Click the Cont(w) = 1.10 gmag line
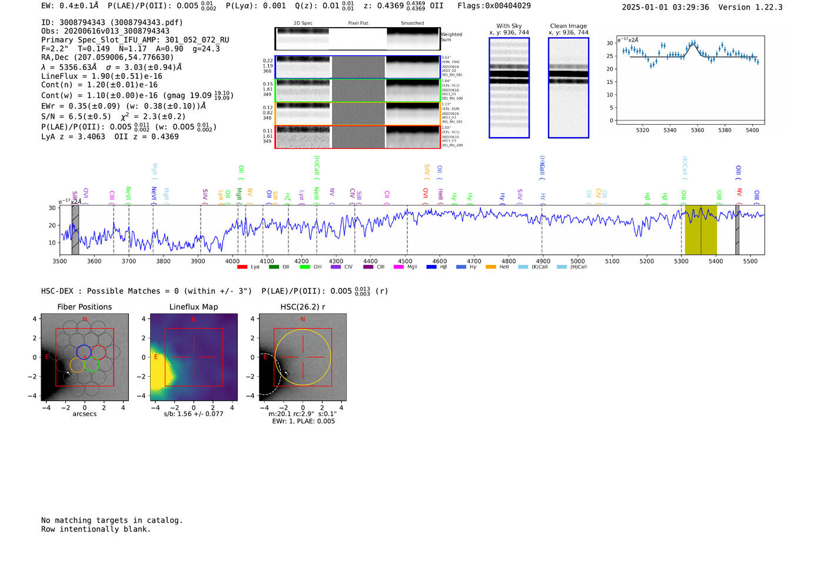This screenshot has width=824, height=561. click(x=137, y=95)
